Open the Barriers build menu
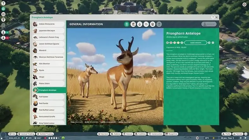This screenshot has height=140, width=249. pyautogui.click(x=103, y=134)
